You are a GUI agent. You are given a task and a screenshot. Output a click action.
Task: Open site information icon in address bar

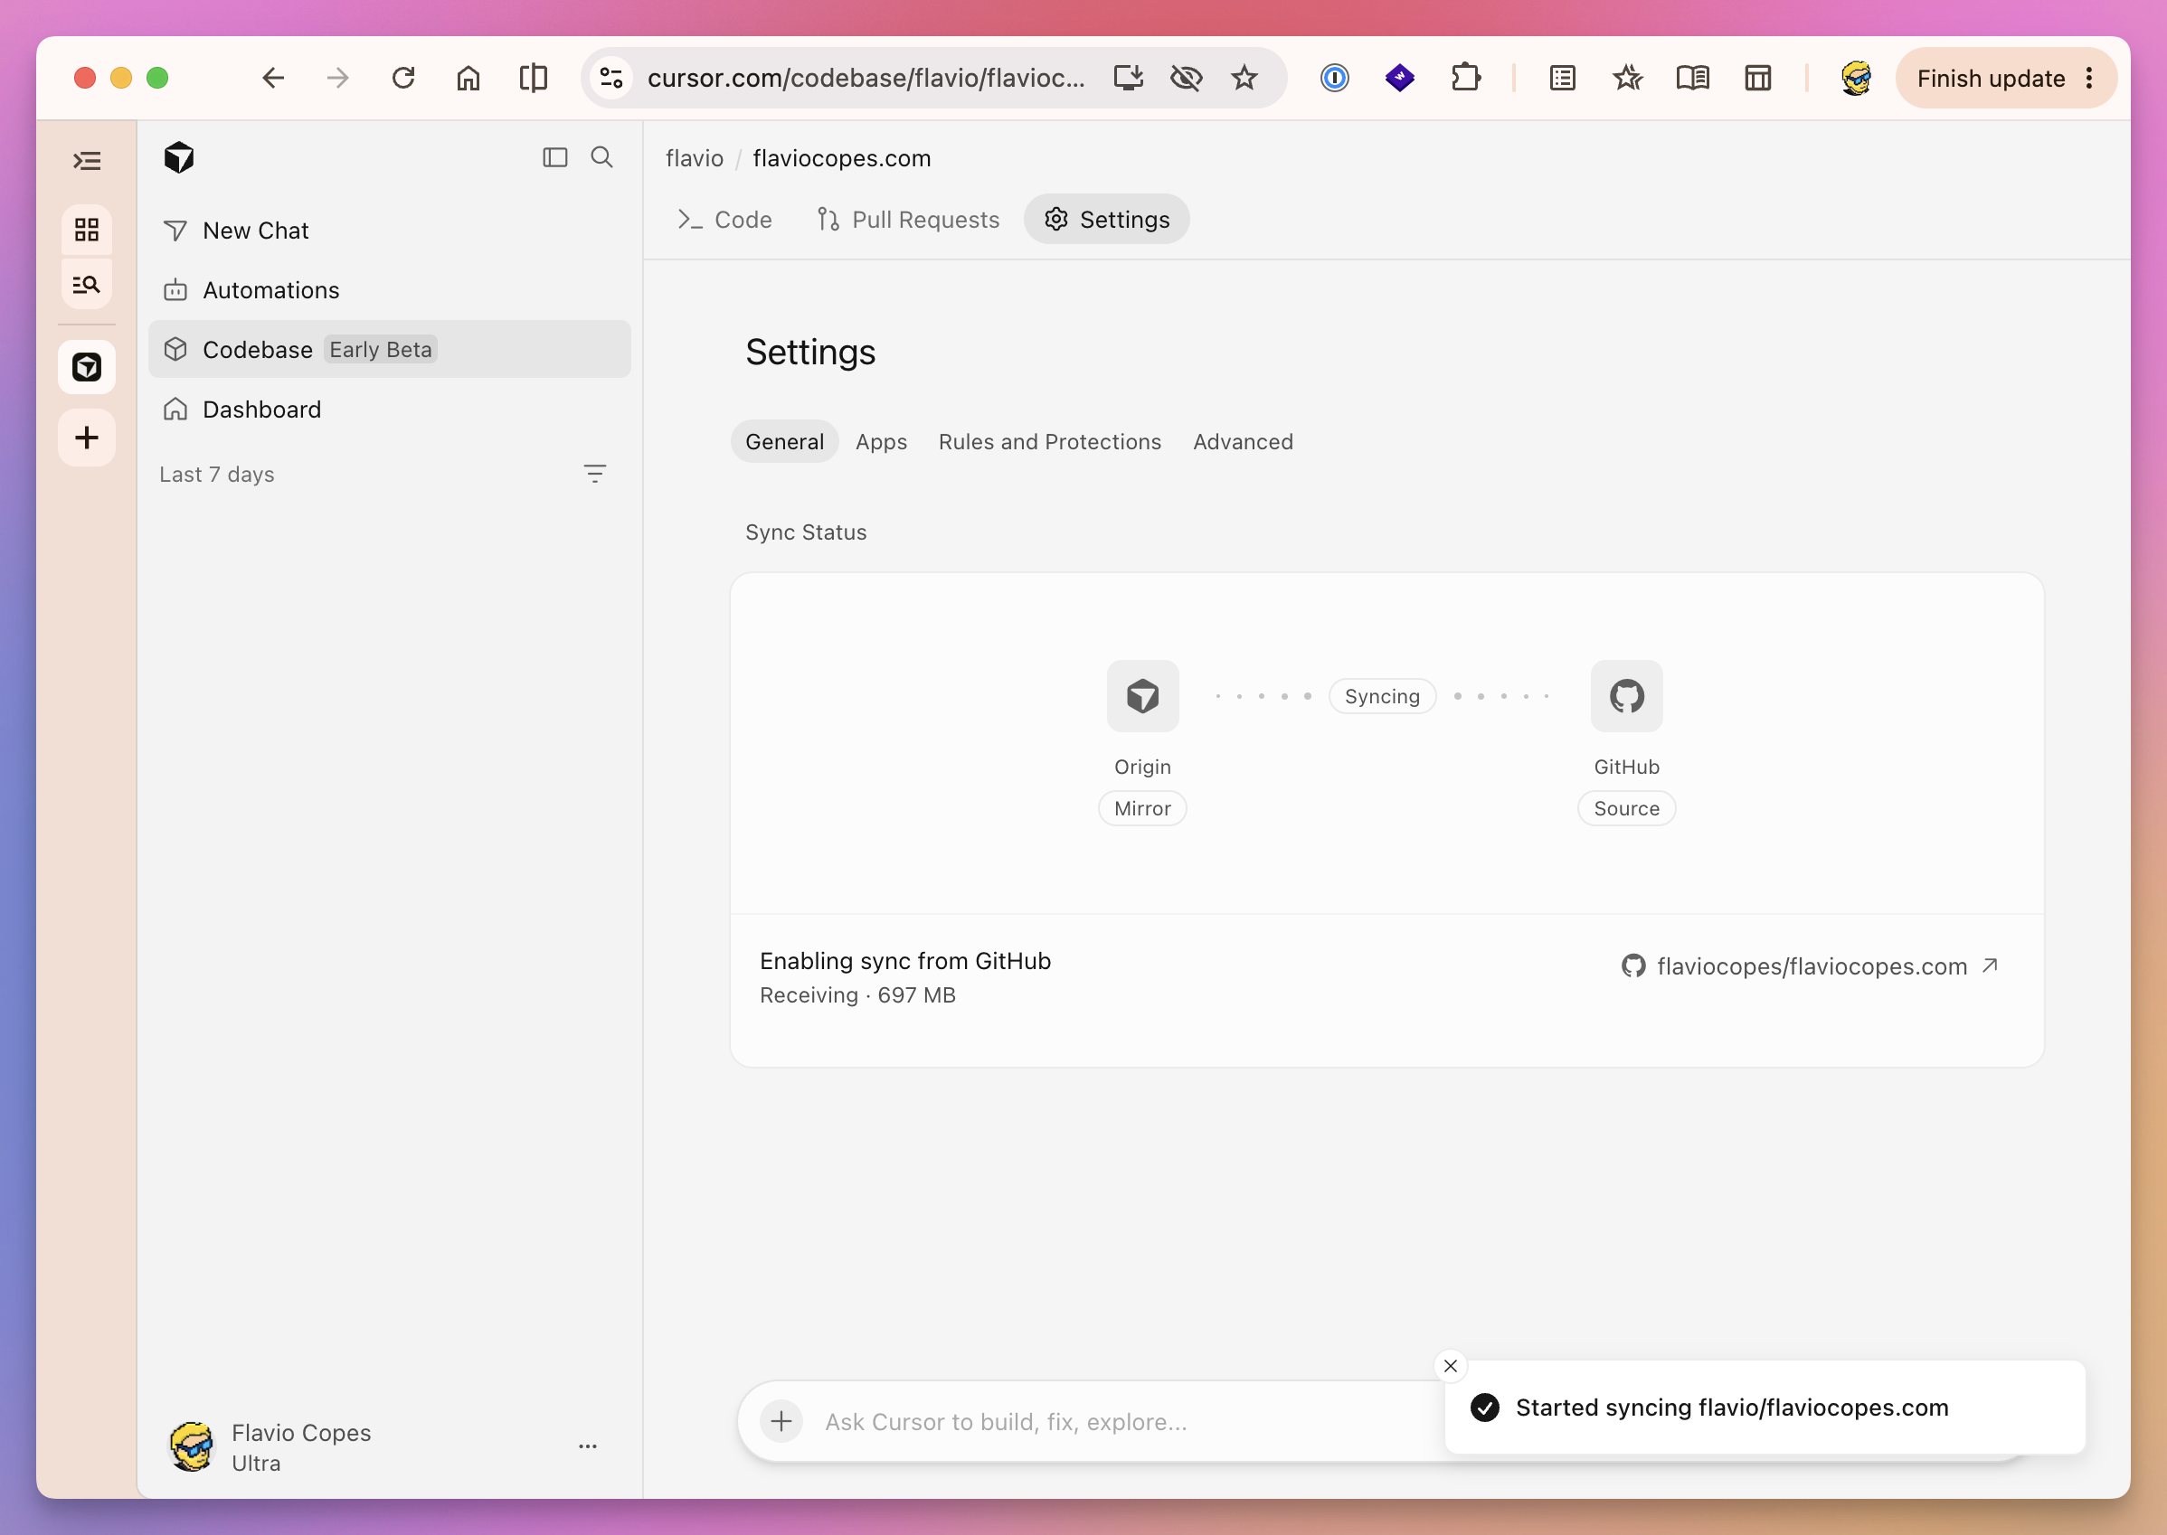[611, 78]
